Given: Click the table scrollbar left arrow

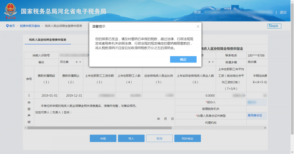Looking at the screenshot, I should click(26, 128).
